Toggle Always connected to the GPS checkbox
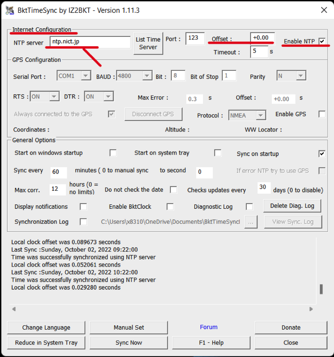The width and height of the screenshot is (334, 357). [111, 114]
